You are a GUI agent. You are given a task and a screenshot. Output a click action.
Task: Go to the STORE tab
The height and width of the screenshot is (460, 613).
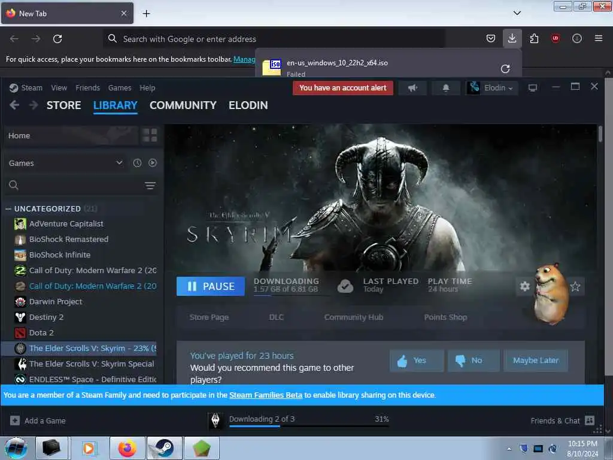63,105
